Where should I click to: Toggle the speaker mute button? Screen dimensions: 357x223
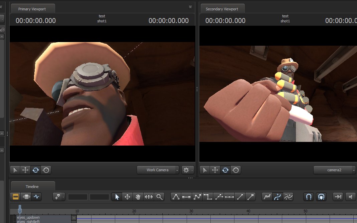351,197
